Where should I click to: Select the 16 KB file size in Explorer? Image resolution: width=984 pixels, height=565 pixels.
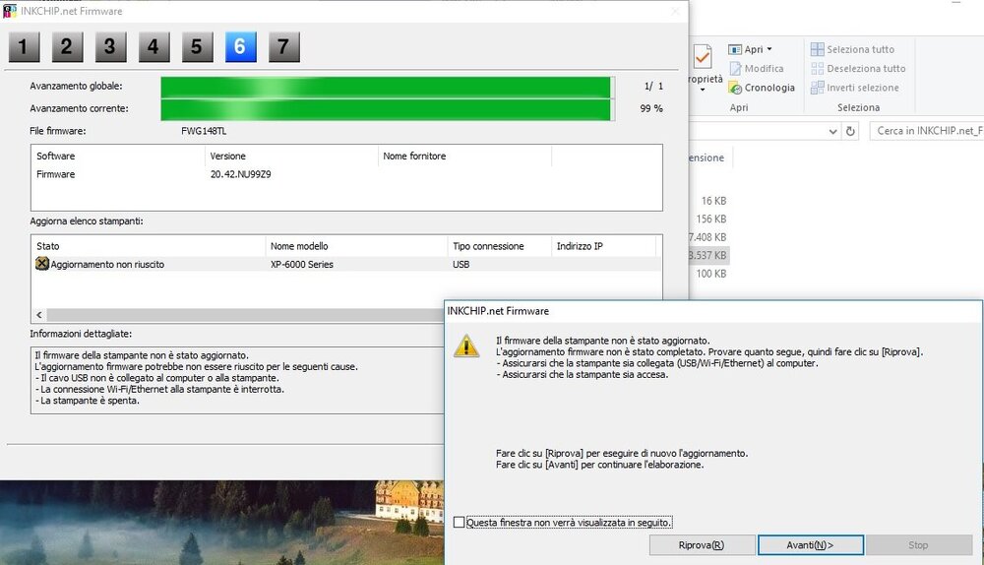coord(713,201)
